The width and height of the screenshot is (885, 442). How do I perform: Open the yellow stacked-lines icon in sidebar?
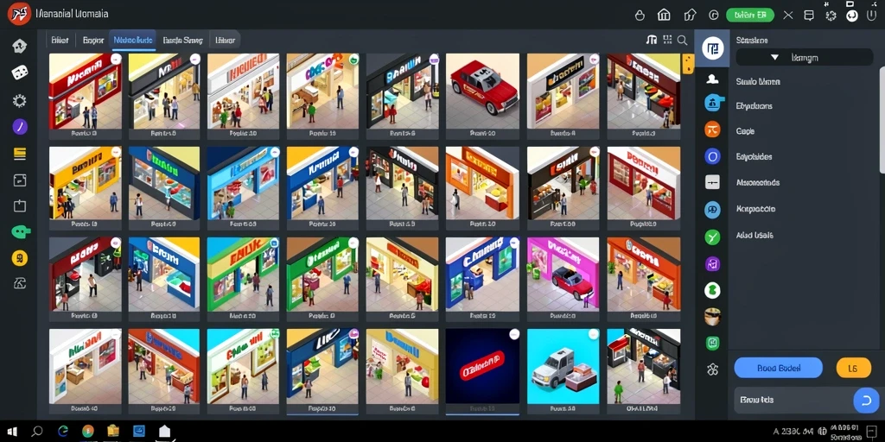pyautogui.click(x=20, y=154)
